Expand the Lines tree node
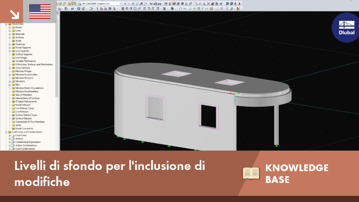 (x=10, y=31)
